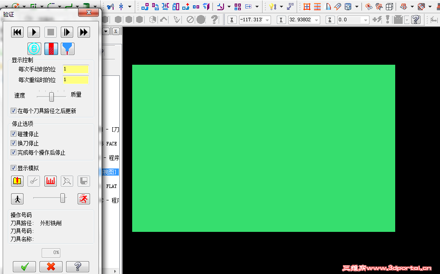Viewport: 440px width, 274px height.
Task: Toggle the 完成每个操作后停止 checkbox
Action: coord(13,152)
